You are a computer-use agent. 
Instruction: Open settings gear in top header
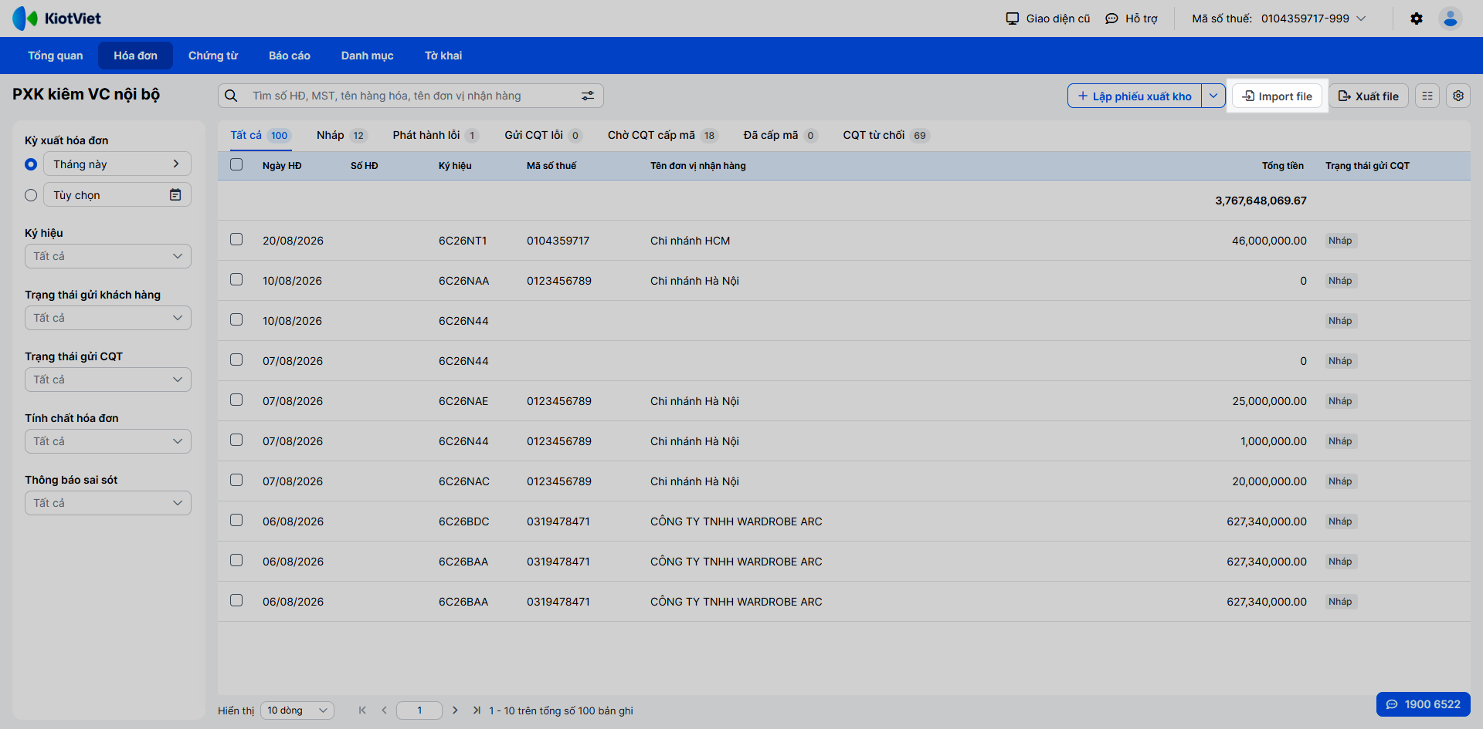1417,19
